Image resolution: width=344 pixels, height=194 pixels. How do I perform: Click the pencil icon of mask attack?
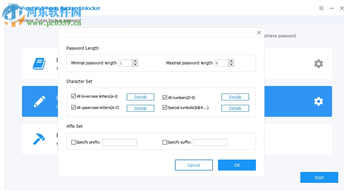(x=39, y=101)
